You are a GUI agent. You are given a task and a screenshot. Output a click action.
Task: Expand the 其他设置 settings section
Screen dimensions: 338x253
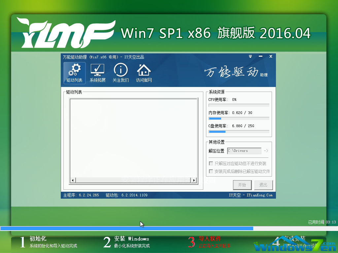coord(216,142)
